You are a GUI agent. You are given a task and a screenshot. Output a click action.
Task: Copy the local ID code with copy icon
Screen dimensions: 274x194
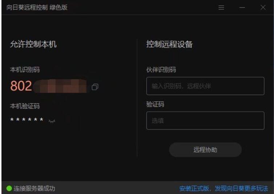point(95,87)
